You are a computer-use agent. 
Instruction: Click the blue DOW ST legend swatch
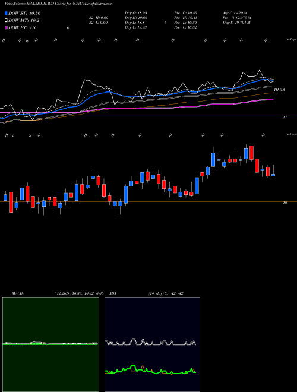point(6,13)
